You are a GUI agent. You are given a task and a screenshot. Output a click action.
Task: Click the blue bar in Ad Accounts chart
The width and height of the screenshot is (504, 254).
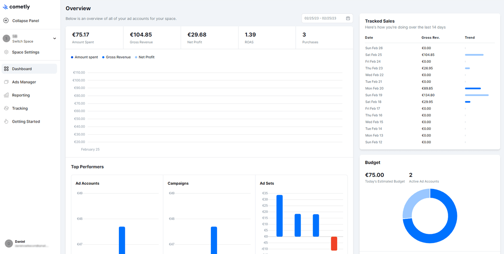pyautogui.click(x=122, y=240)
